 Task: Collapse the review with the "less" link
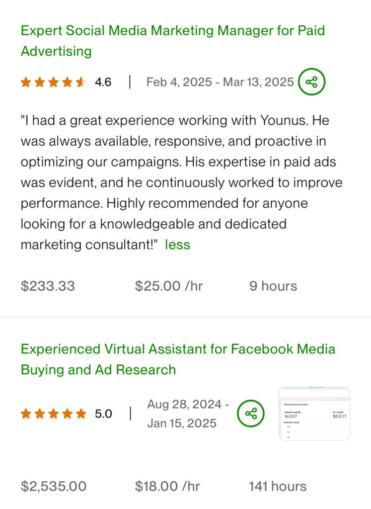click(x=177, y=245)
